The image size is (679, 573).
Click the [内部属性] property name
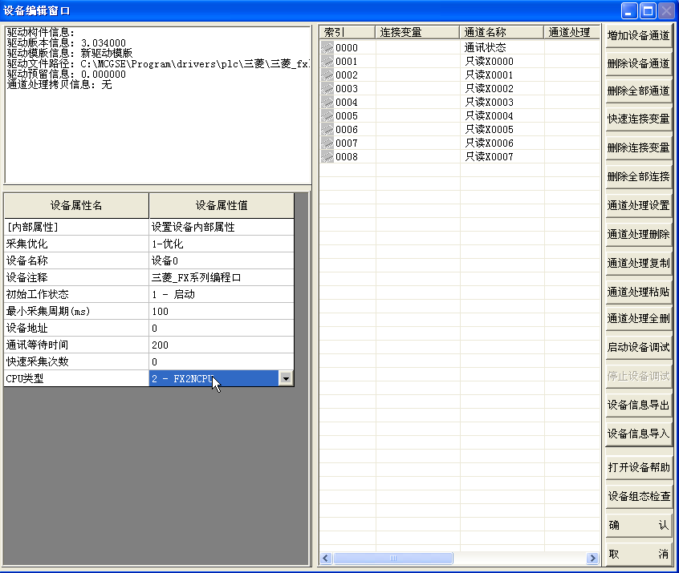(76, 227)
